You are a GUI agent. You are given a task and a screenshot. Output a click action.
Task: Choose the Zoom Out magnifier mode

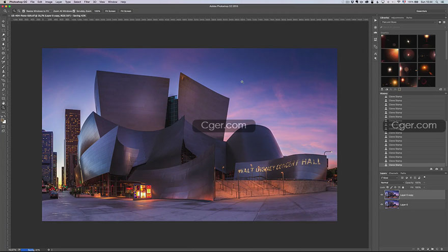[x=19, y=11]
